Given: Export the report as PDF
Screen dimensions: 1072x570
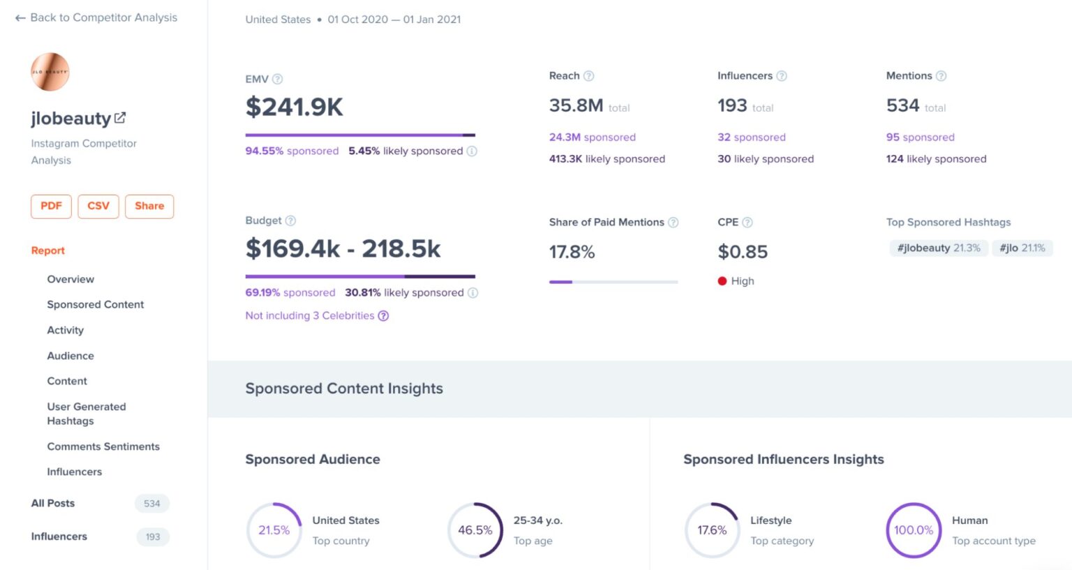Looking at the screenshot, I should pos(50,206).
